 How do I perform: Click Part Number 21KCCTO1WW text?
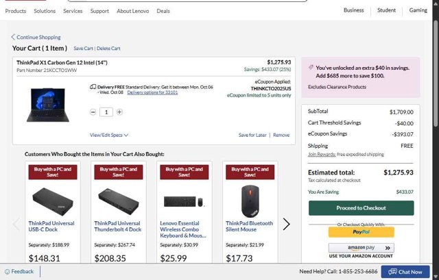tap(47, 70)
